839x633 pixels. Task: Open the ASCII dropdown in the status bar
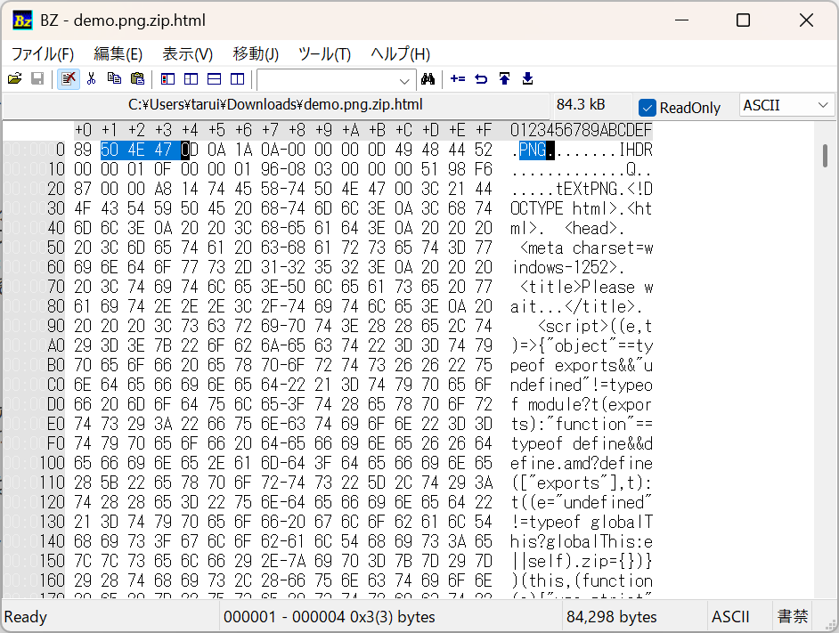(x=731, y=616)
